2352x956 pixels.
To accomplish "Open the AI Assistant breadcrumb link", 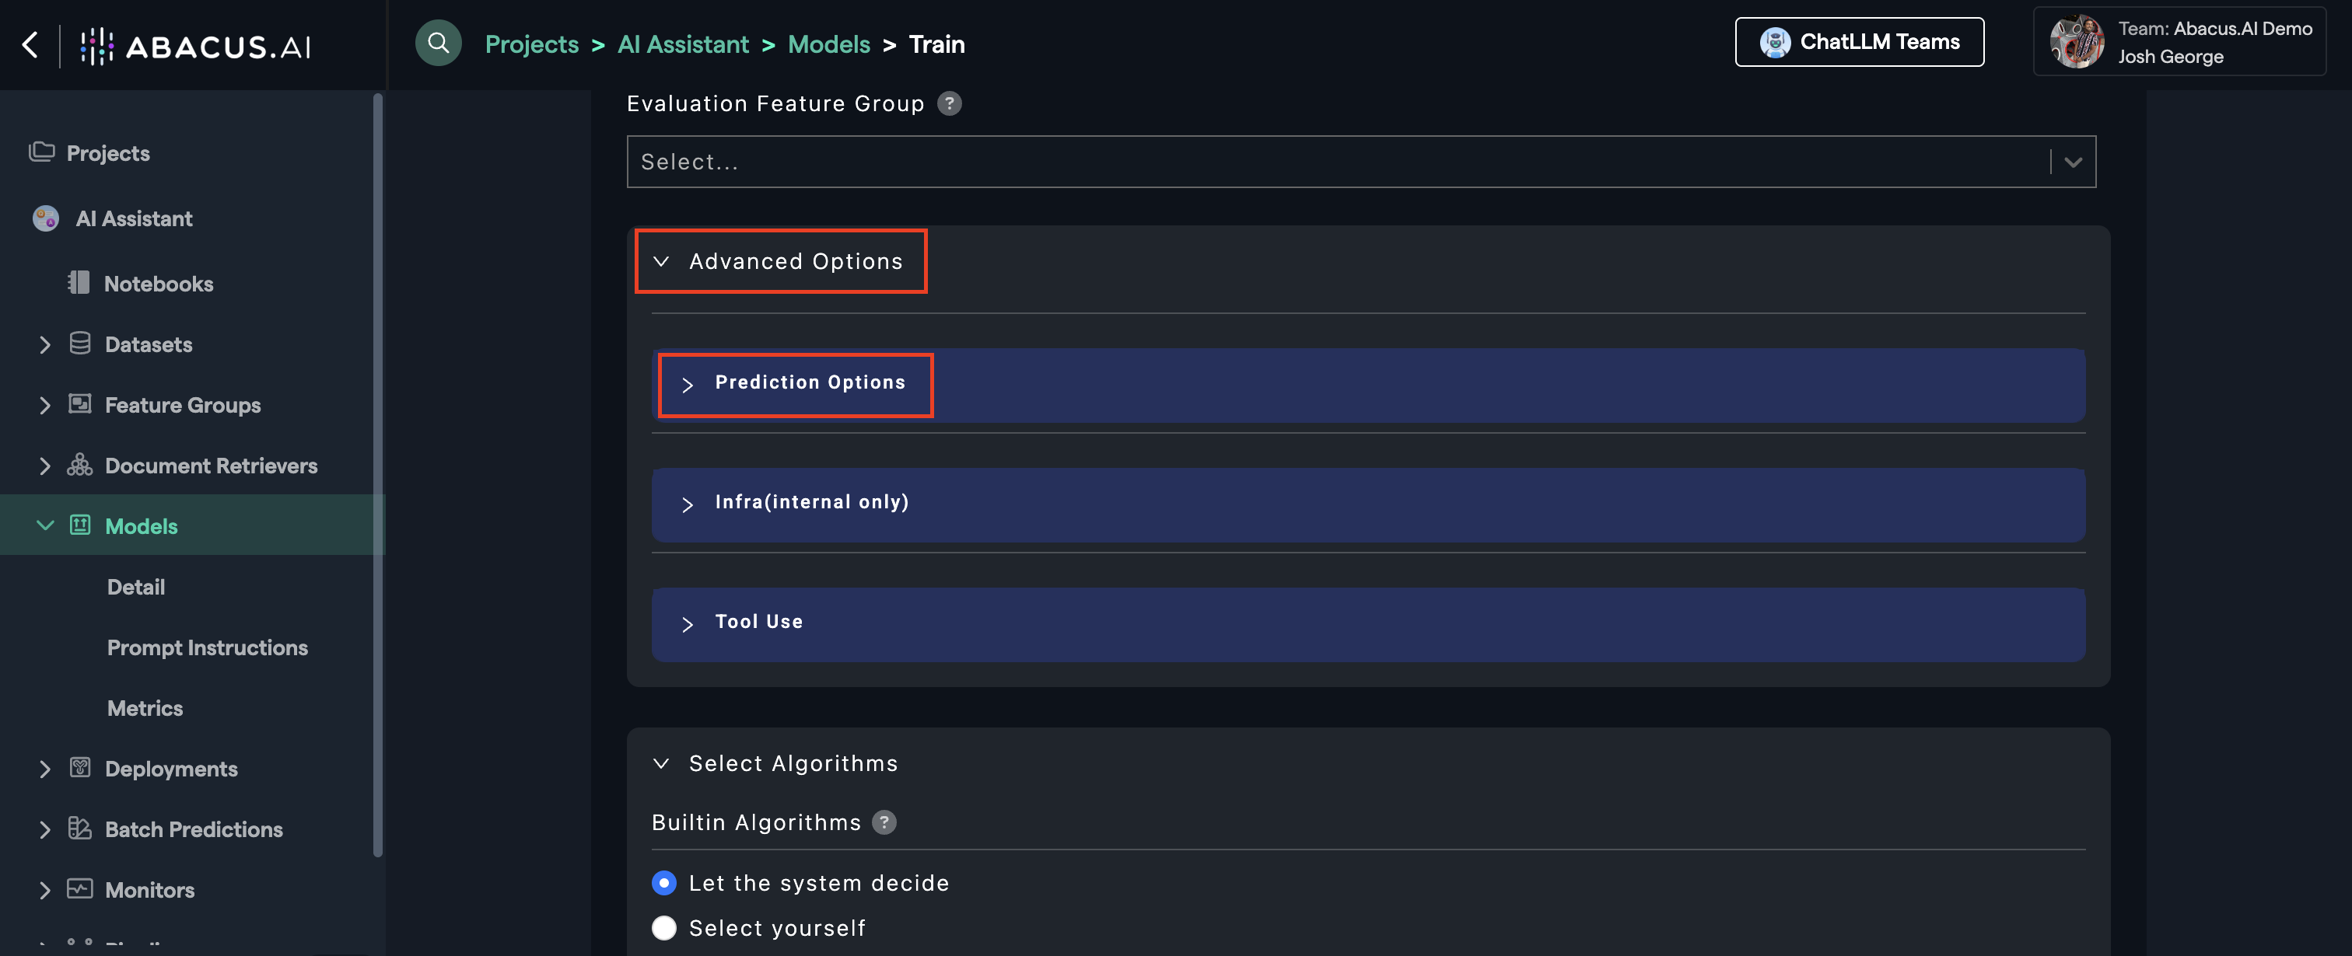I will (682, 44).
